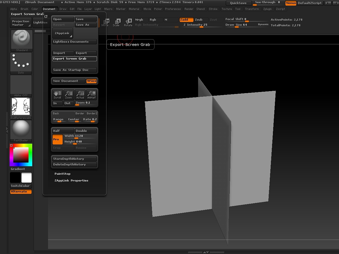
Task: Open the Brush menu
Action: pyautogui.click(x=25, y=9)
